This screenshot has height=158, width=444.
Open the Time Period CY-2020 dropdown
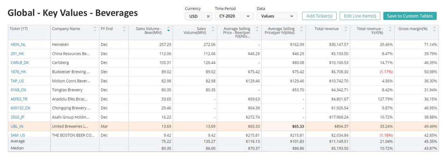click(x=234, y=16)
